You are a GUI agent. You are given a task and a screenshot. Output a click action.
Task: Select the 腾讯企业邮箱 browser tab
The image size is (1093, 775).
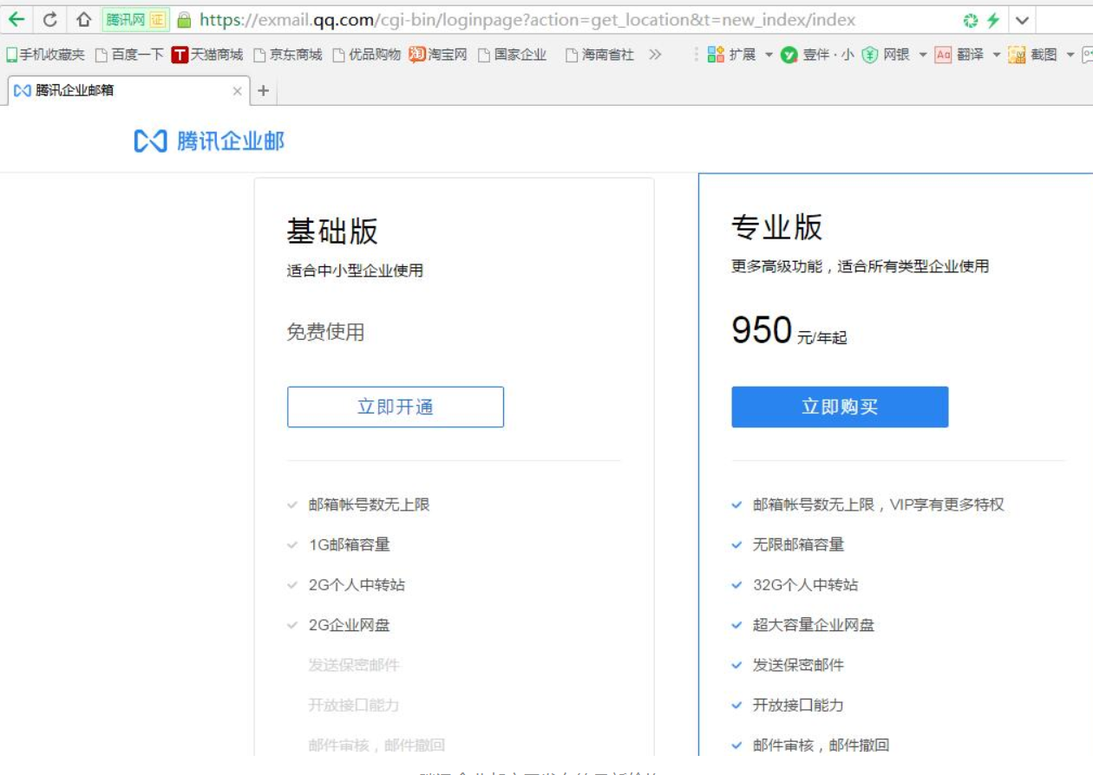click(x=121, y=90)
